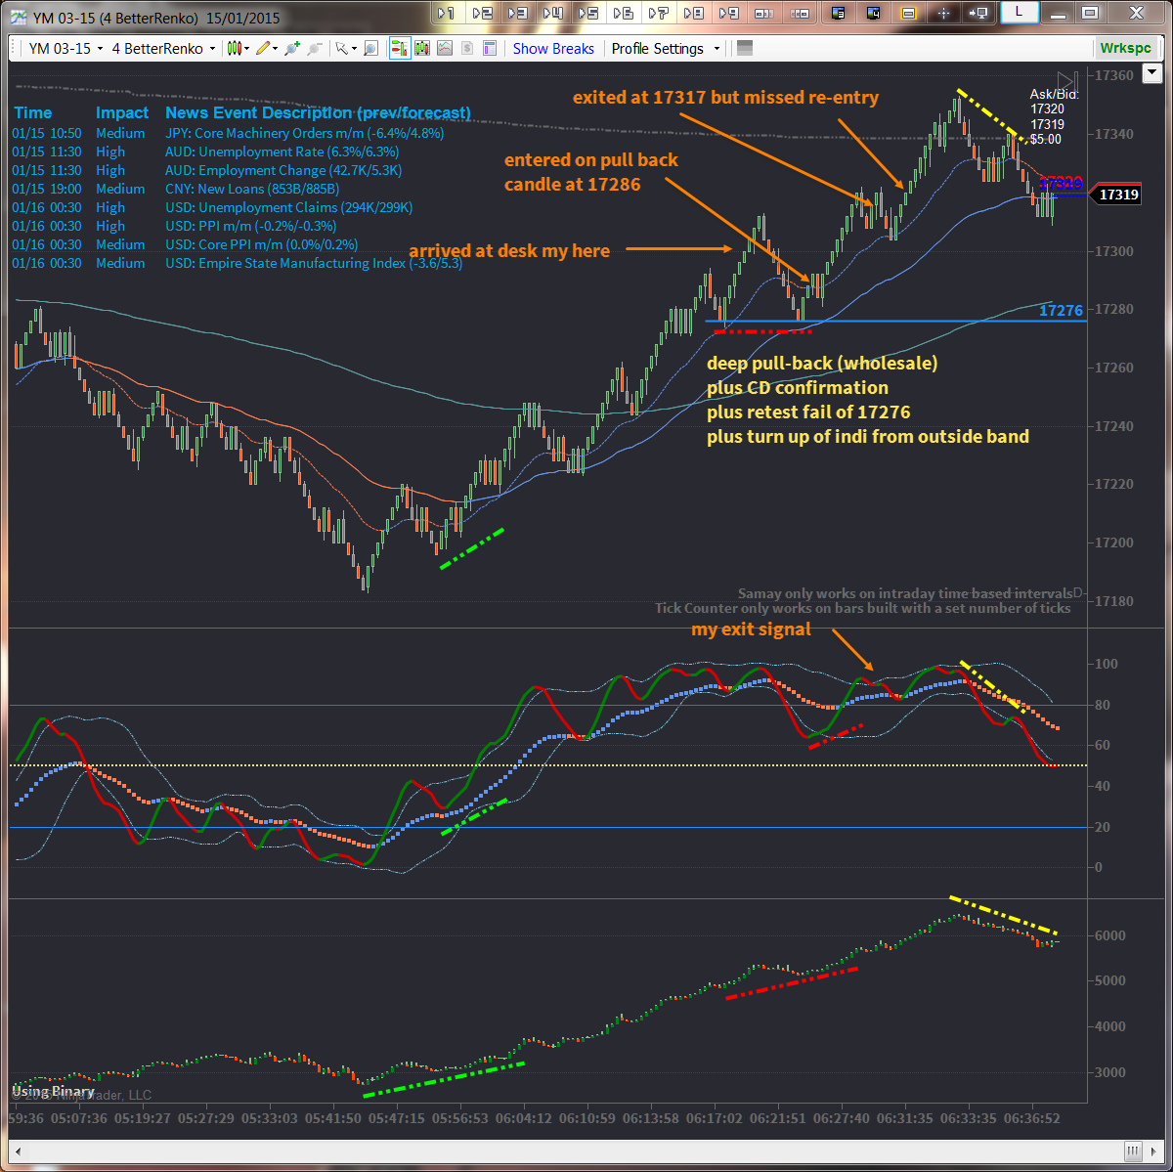The image size is (1173, 1172).
Task: Click window link button 9 in title bar
Action: pos(727,13)
